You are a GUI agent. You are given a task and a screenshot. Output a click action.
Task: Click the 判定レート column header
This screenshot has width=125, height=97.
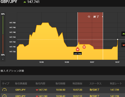[x=116, y=83]
